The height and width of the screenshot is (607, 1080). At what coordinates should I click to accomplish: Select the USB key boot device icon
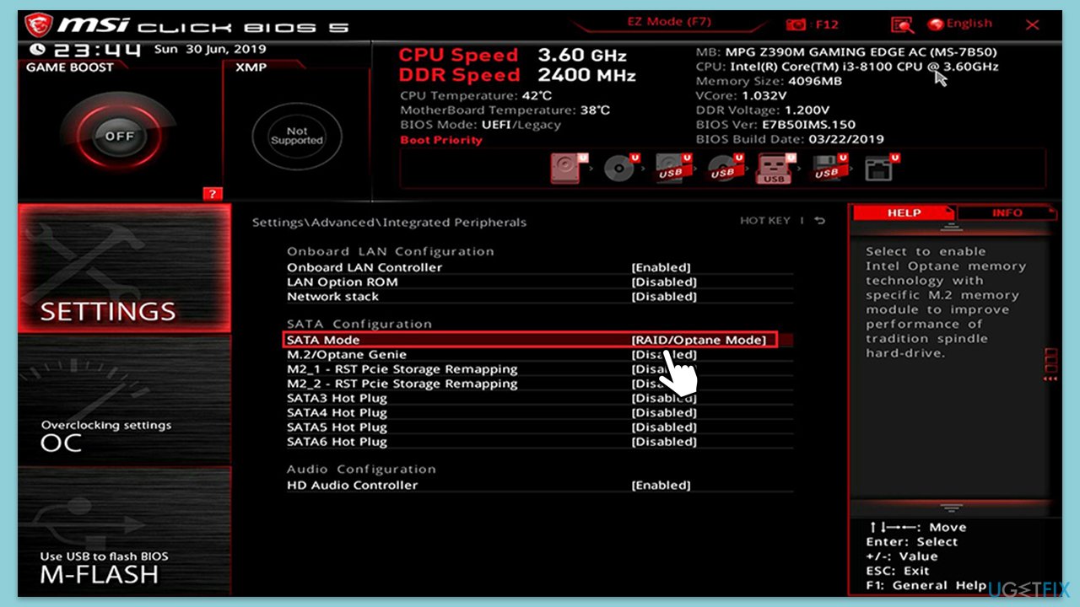pyautogui.click(x=776, y=168)
